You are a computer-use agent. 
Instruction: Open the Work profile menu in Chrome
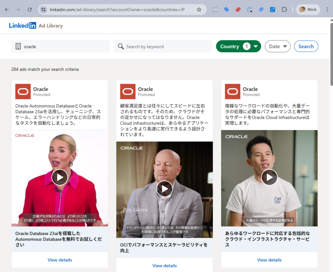(x=308, y=9)
